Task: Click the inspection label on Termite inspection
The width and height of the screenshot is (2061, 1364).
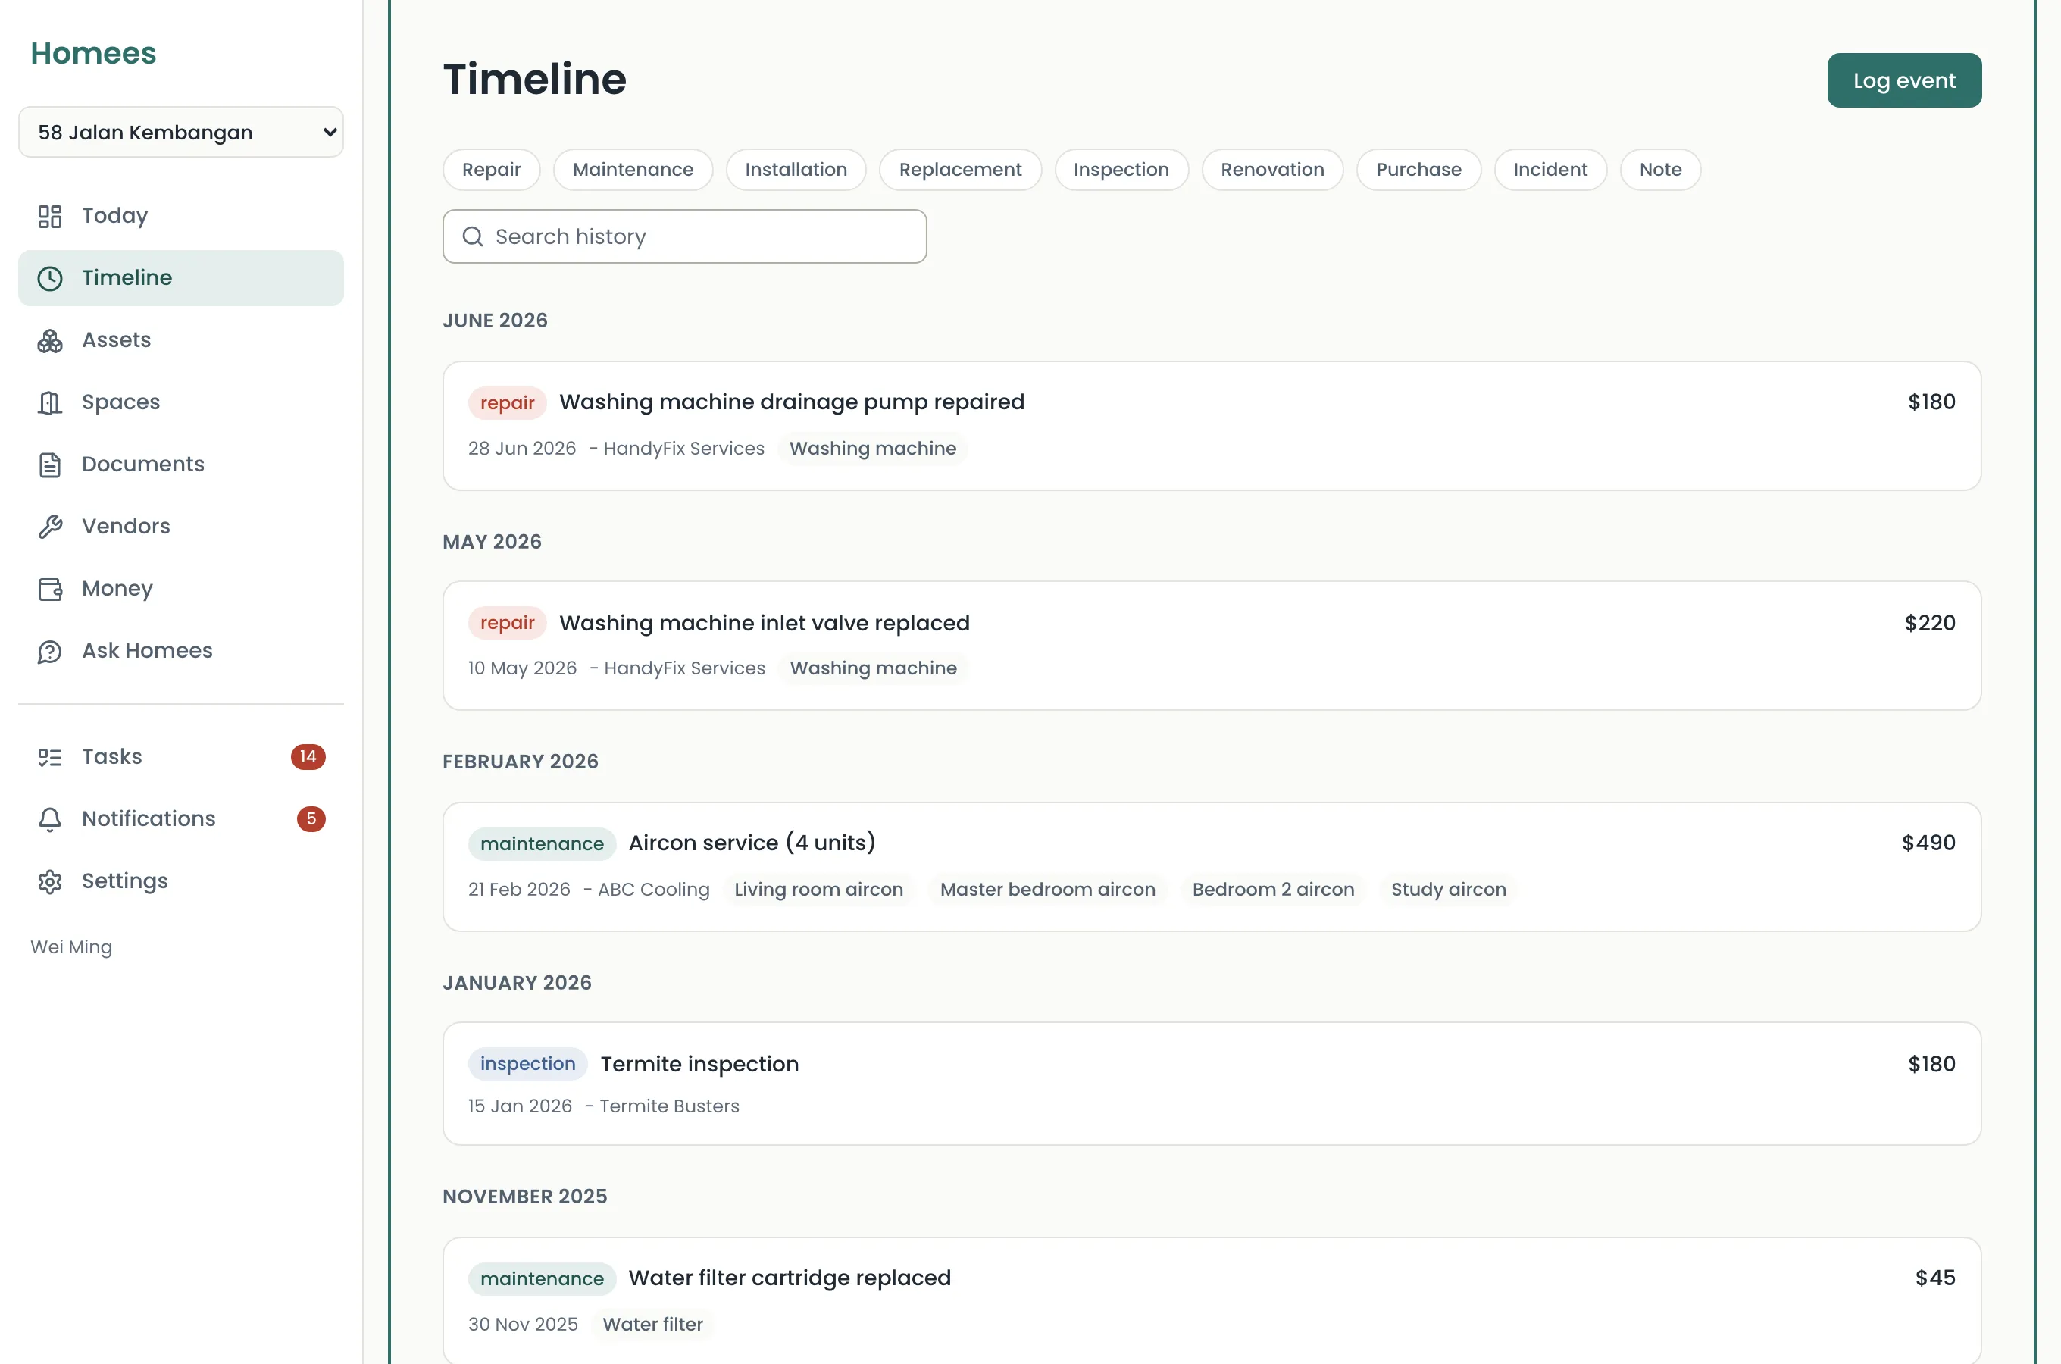Action: click(528, 1064)
